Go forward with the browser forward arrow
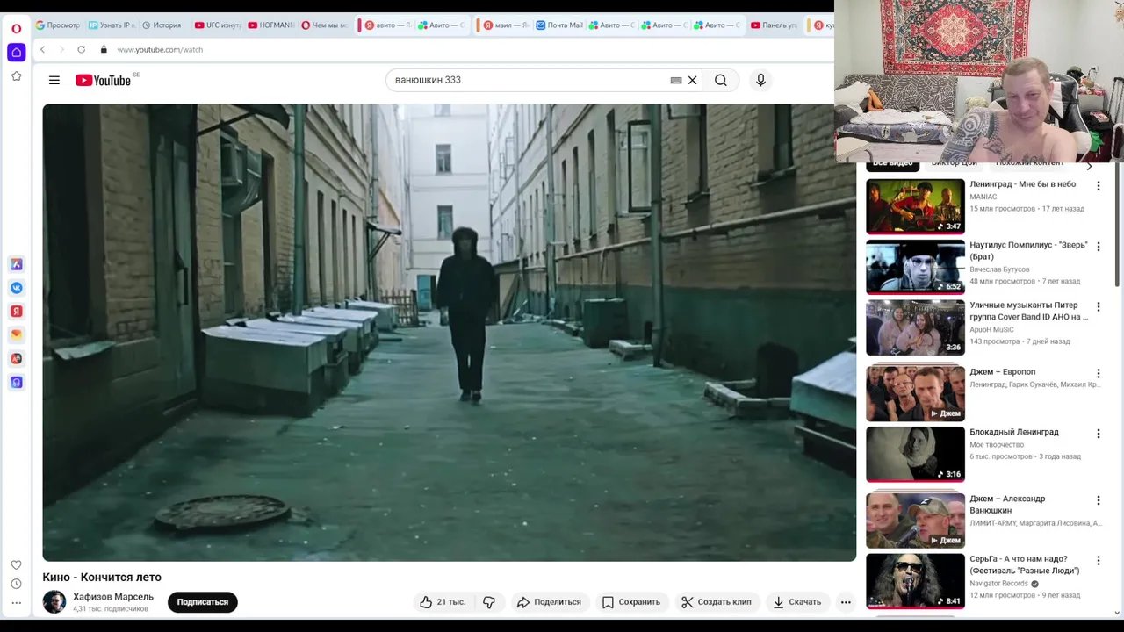This screenshot has height=632, width=1124. pyautogui.click(x=61, y=49)
